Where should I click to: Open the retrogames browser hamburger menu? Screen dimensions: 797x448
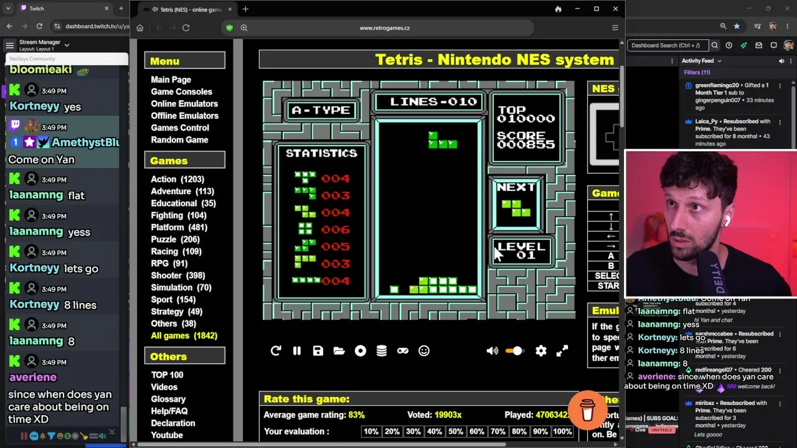(x=615, y=28)
